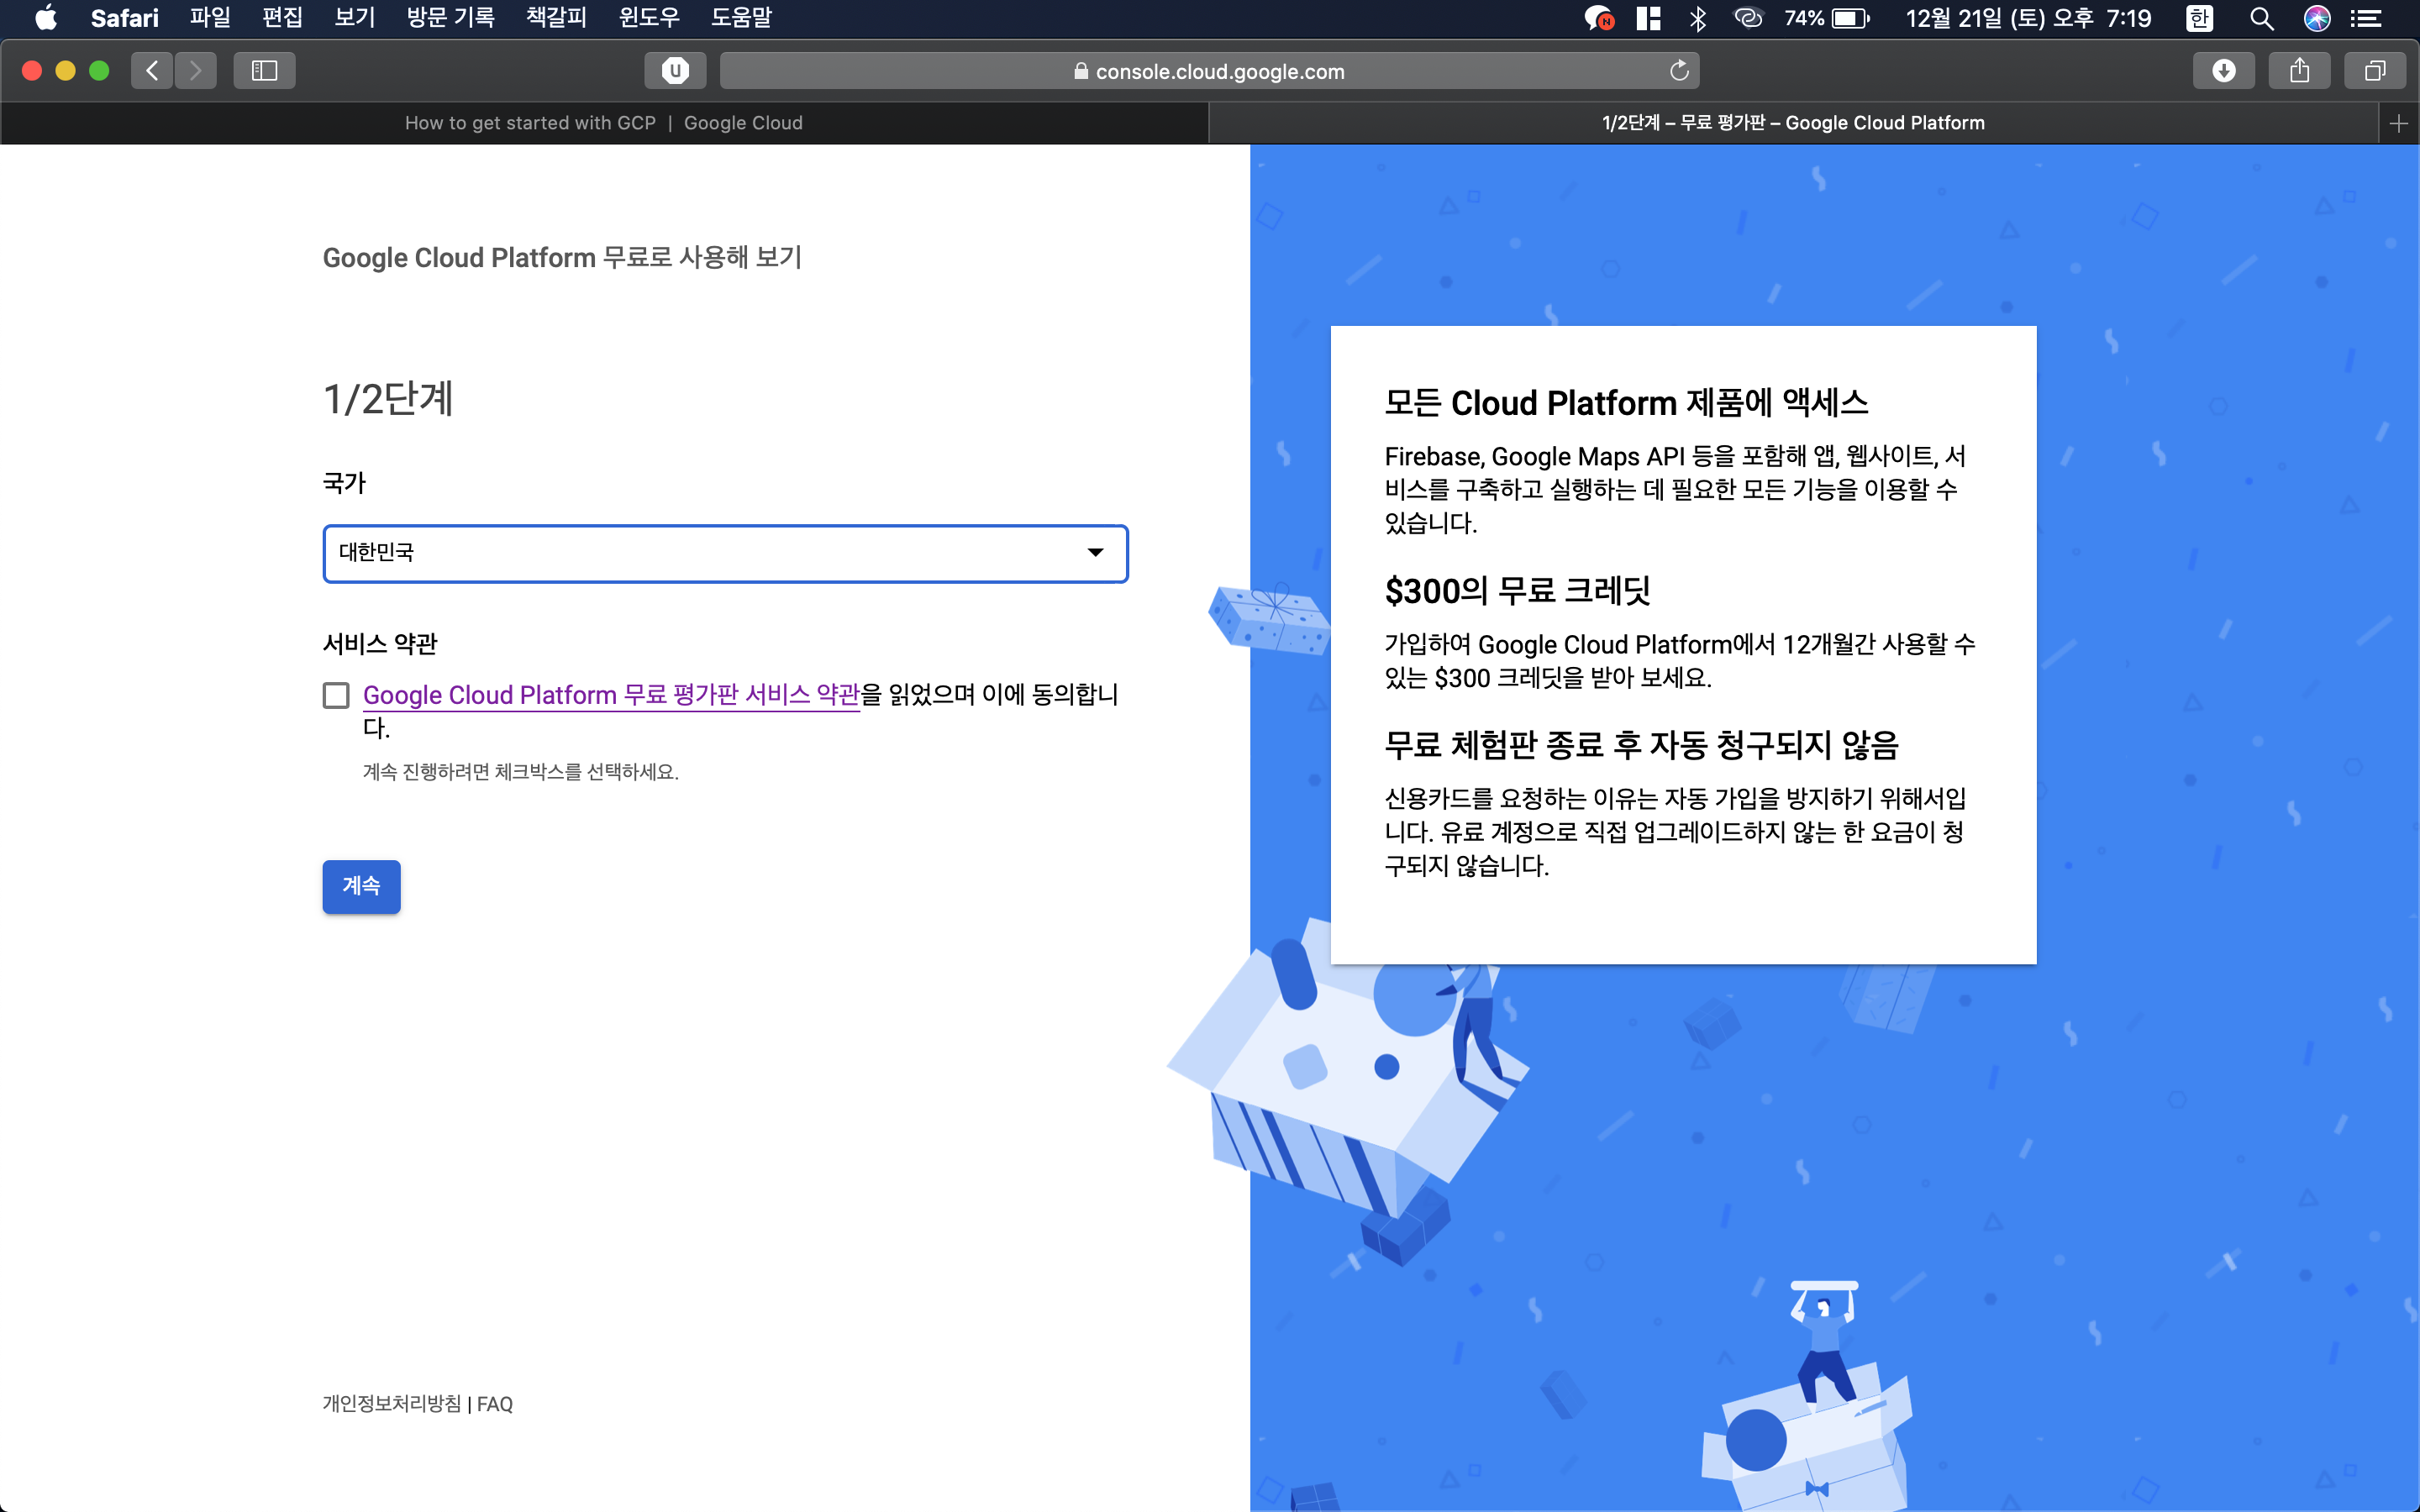Click the share icon in Safari toolbar
Viewport: 2420px width, 1512px height.
(2299, 71)
